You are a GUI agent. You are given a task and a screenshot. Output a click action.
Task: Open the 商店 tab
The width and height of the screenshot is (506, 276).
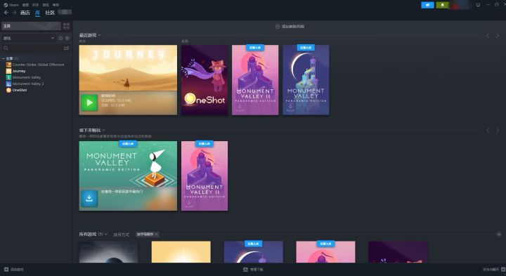pos(25,13)
